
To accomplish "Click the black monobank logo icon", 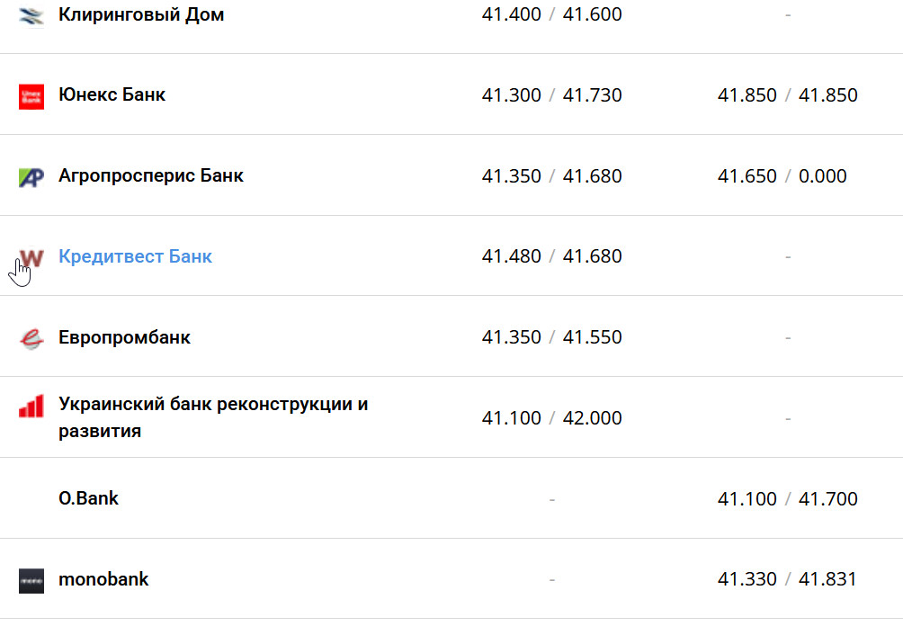I will (x=31, y=580).
